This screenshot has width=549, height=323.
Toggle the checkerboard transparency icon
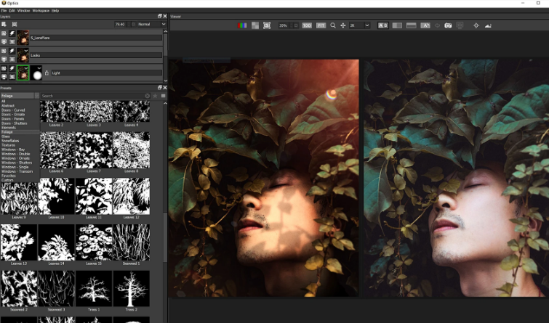point(255,25)
